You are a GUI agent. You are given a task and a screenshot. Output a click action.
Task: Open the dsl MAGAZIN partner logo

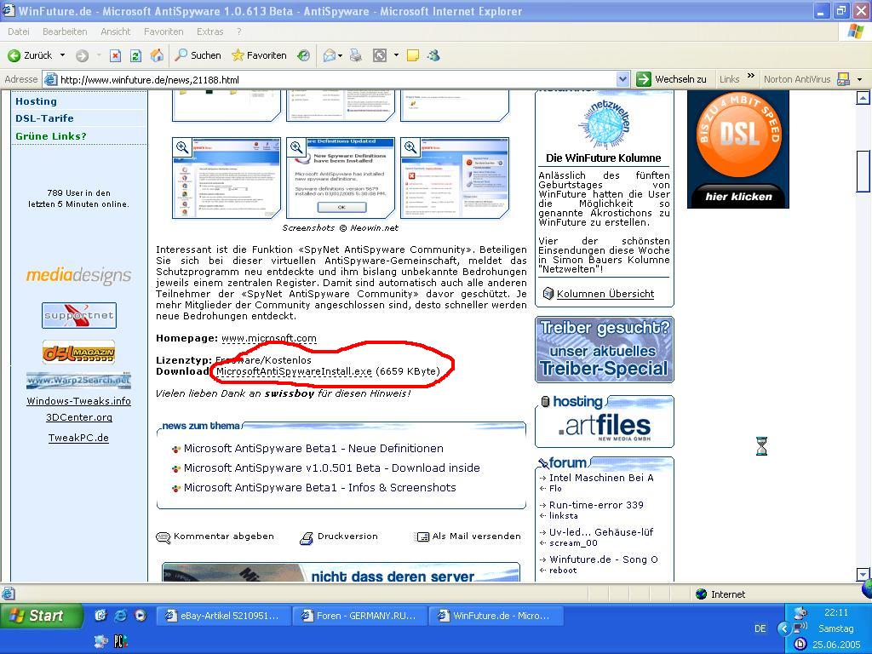(x=78, y=353)
